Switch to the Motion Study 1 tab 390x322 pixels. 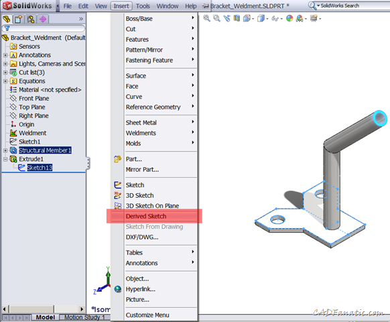tap(84, 317)
